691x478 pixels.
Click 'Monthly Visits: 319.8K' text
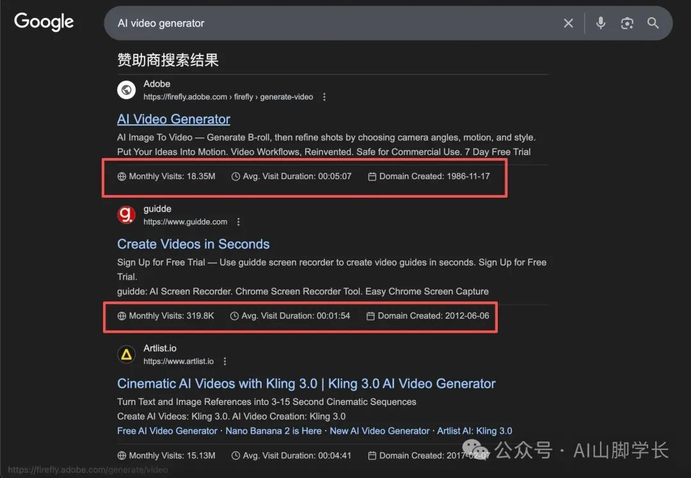171,316
